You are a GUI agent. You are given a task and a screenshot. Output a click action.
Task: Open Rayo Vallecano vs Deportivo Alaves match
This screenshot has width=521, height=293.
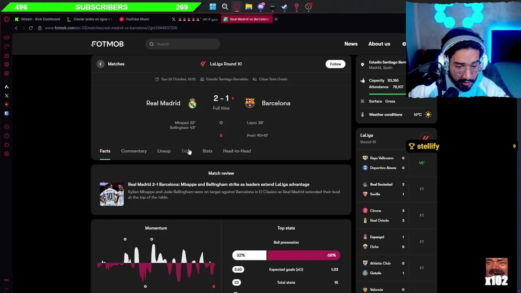(x=396, y=163)
